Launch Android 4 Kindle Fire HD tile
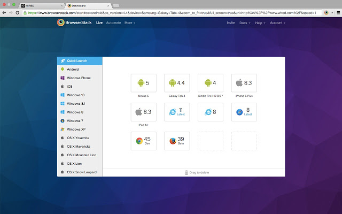342x214 pixels. pyautogui.click(x=211, y=83)
